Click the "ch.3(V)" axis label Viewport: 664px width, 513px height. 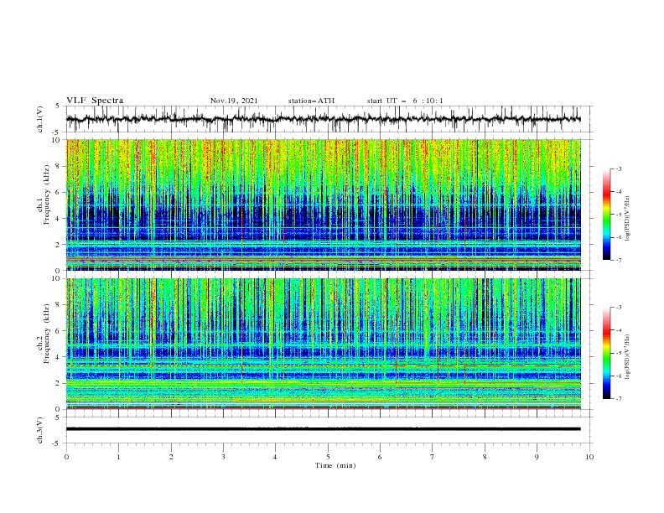point(40,430)
